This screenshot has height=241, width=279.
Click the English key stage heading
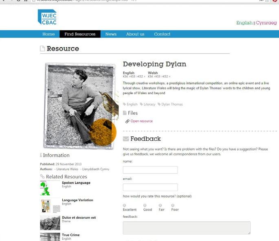[x=128, y=73]
